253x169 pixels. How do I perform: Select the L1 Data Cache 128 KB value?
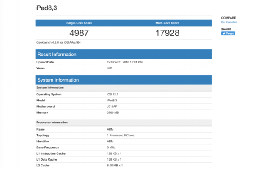click(114, 159)
